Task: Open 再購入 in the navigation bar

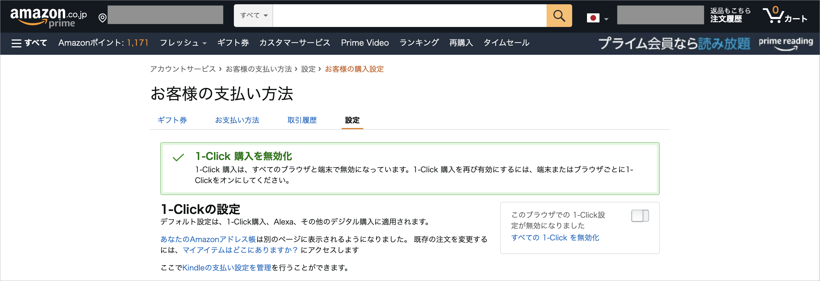Action: pyautogui.click(x=461, y=43)
